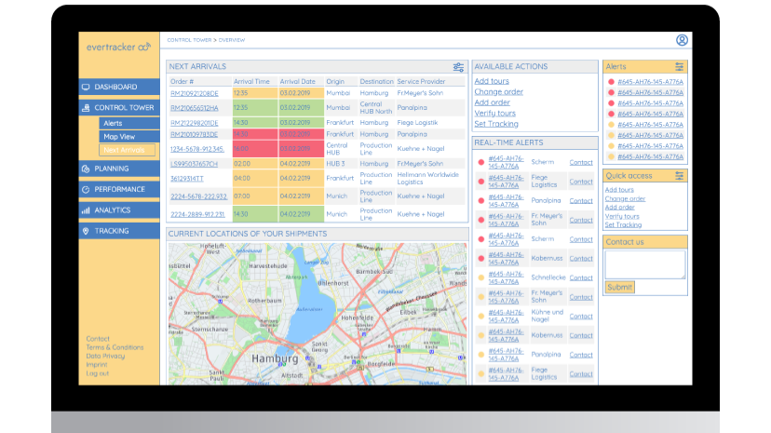This screenshot has width=771, height=433.
Task: Click the Performance gauge icon
Action: [x=86, y=189]
